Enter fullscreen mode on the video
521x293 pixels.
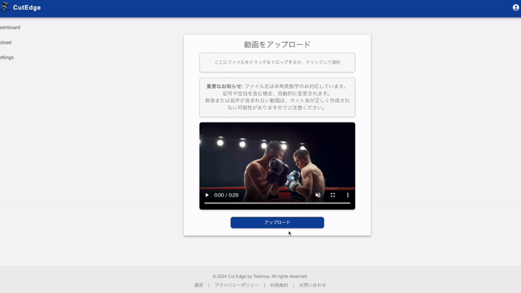tap(333, 195)
